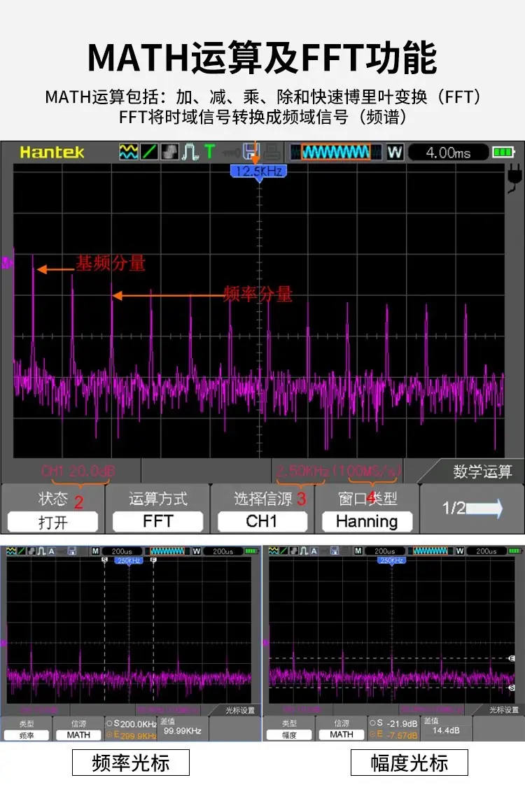Click the M icon in frequency cursor screen

[x=95, y=551]
